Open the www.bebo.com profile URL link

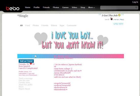pyautogui.click(x=28, y=75)
